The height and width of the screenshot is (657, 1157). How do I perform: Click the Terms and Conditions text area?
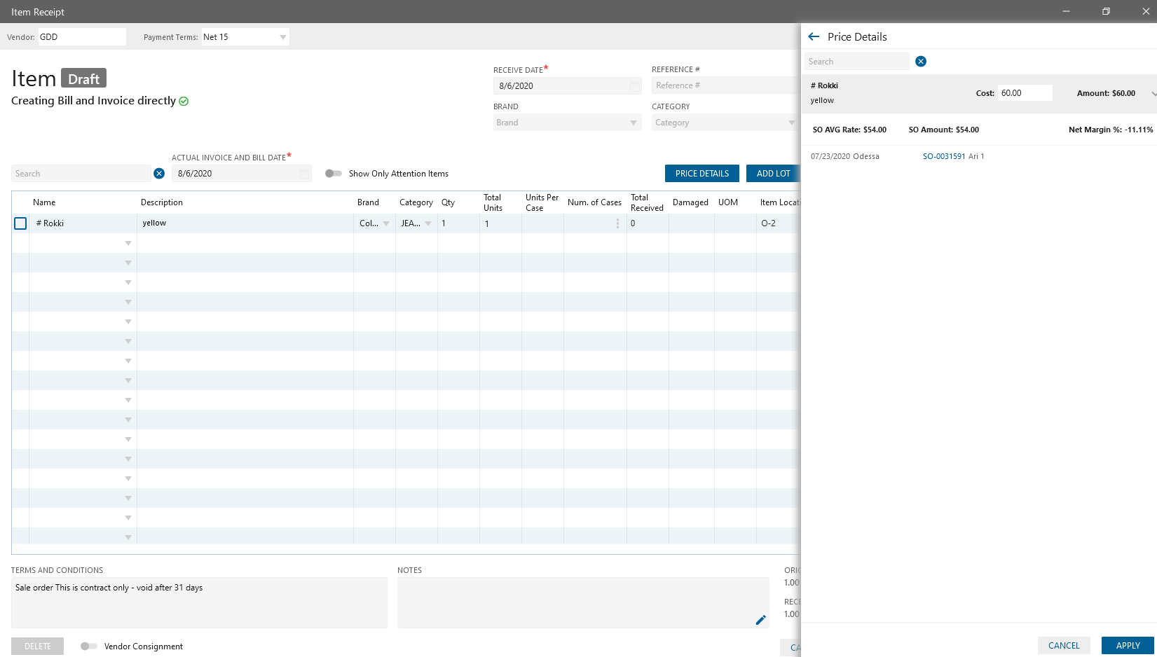click(200, 602)
